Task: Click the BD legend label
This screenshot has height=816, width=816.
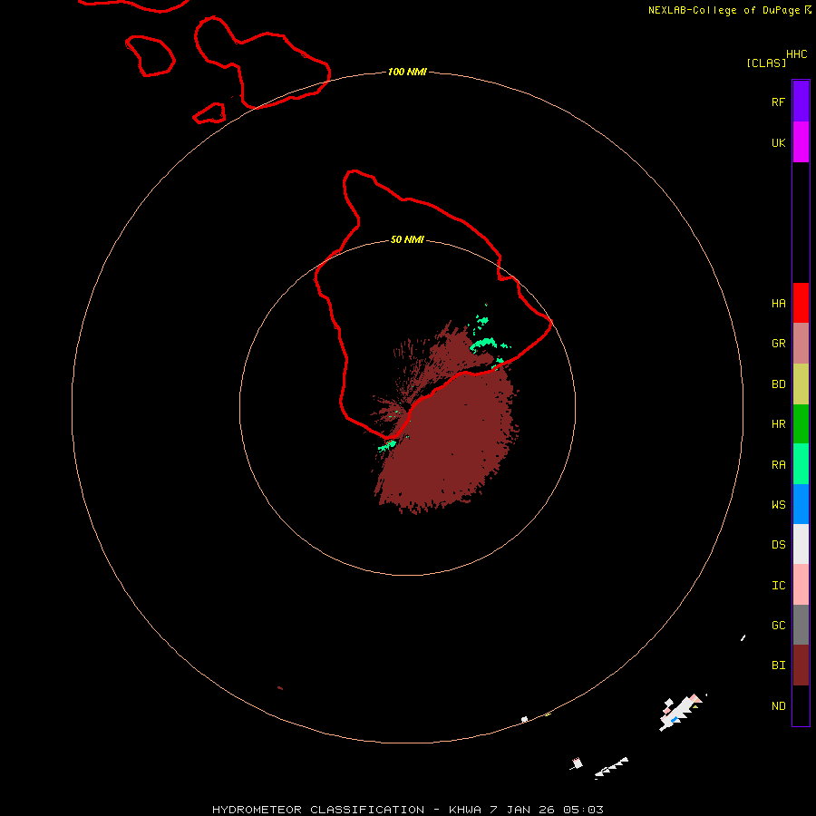Action: 778,384
